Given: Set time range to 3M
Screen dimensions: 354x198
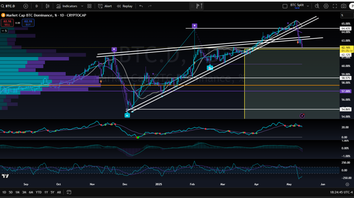Looking at the screenshot, I should coord(24,192).
